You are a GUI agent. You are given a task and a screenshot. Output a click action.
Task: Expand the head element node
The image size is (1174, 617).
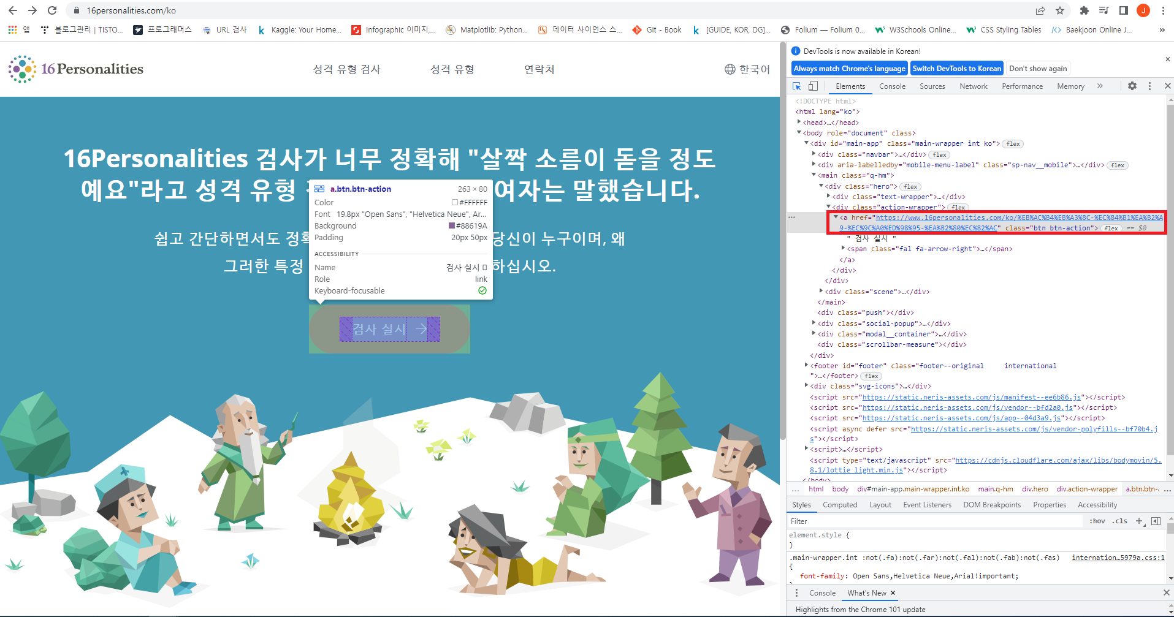pyautogui.click(x=799, y=123)
